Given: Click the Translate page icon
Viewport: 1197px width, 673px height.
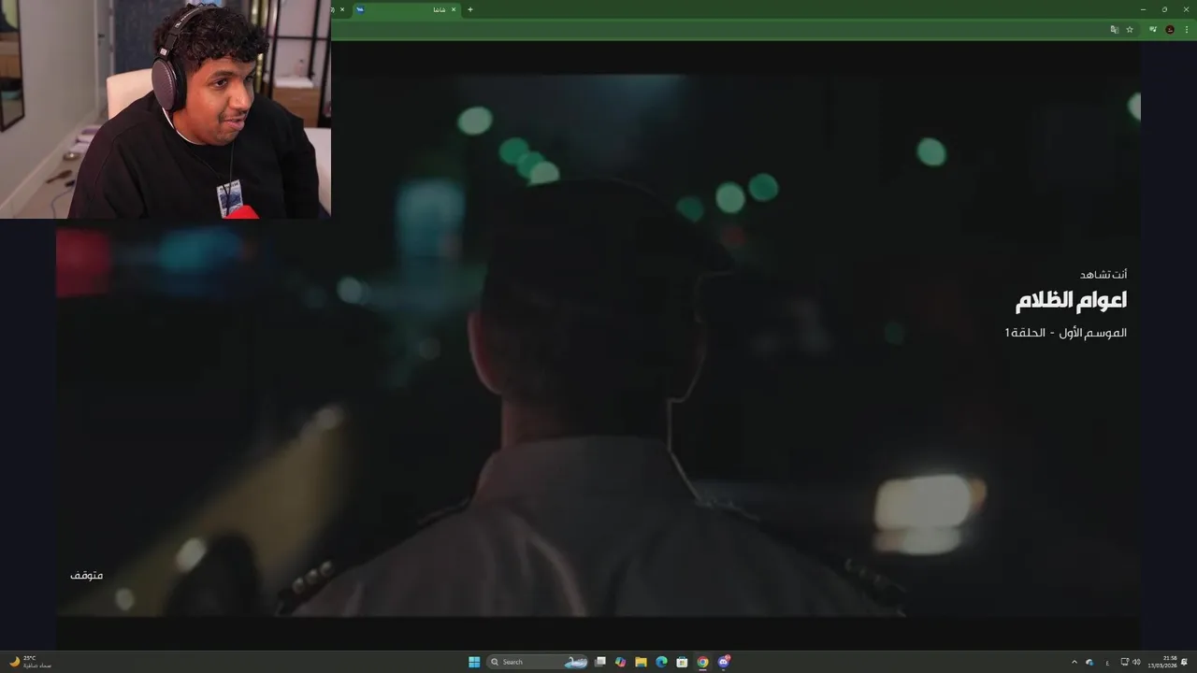Looking at the screenshot, I should [x=1114, y=29].
